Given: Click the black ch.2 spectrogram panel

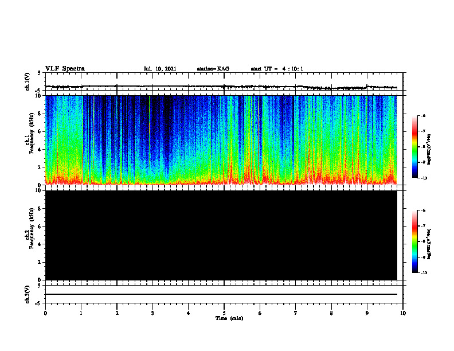Looking at the screenshot, I should click(221, 235).
